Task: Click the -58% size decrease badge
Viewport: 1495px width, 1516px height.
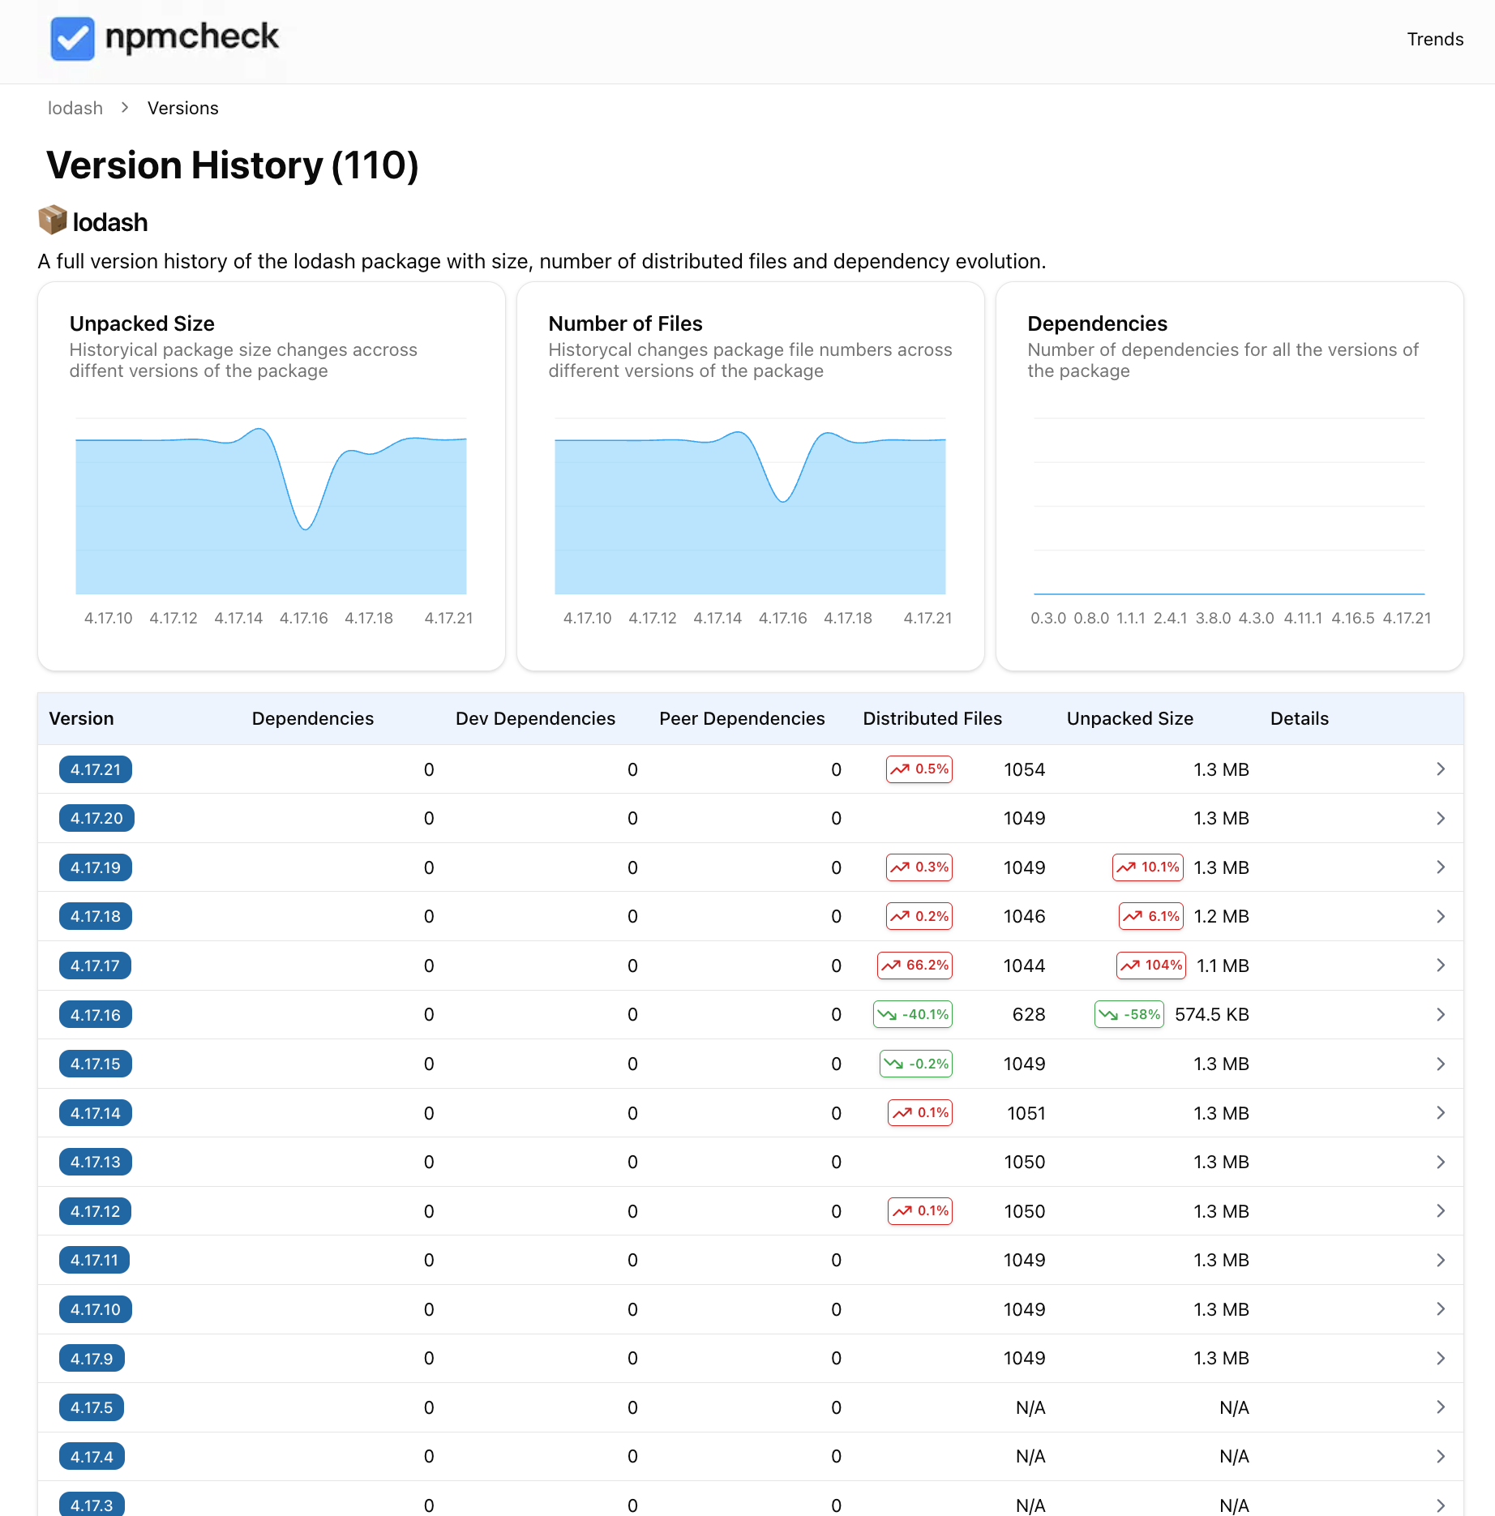Action: (1129, 1014)
